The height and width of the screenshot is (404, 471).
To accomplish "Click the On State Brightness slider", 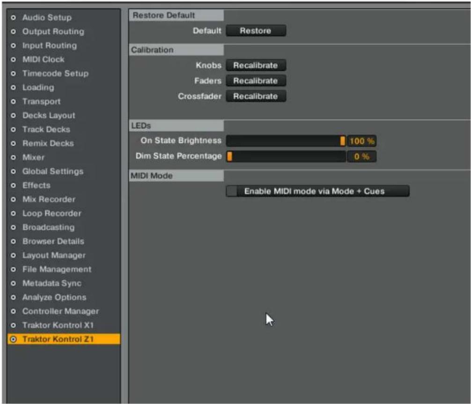I will coord(286,141).
